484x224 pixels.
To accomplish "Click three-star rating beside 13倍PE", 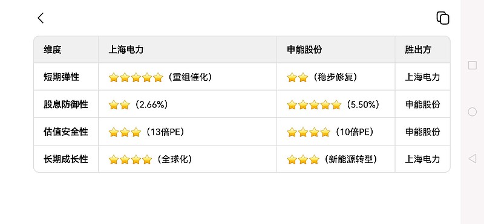I will click(x=125, y=132).
